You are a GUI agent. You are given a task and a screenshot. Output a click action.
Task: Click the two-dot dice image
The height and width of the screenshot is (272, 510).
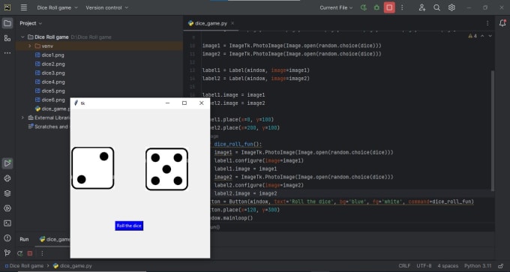coord(93,168)
